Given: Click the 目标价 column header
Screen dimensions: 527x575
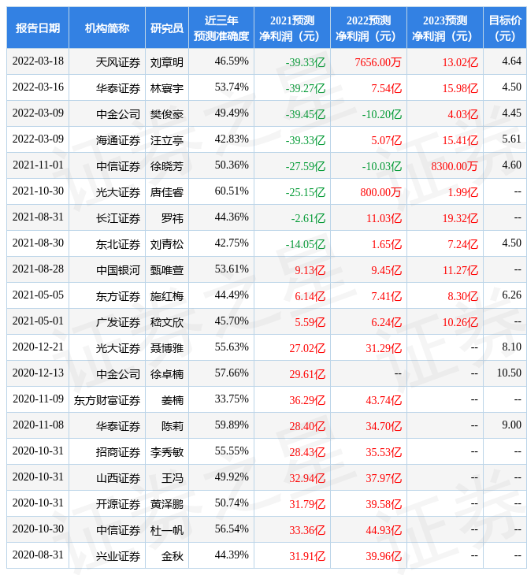Looking at the screenshot, I should [505, 28].
